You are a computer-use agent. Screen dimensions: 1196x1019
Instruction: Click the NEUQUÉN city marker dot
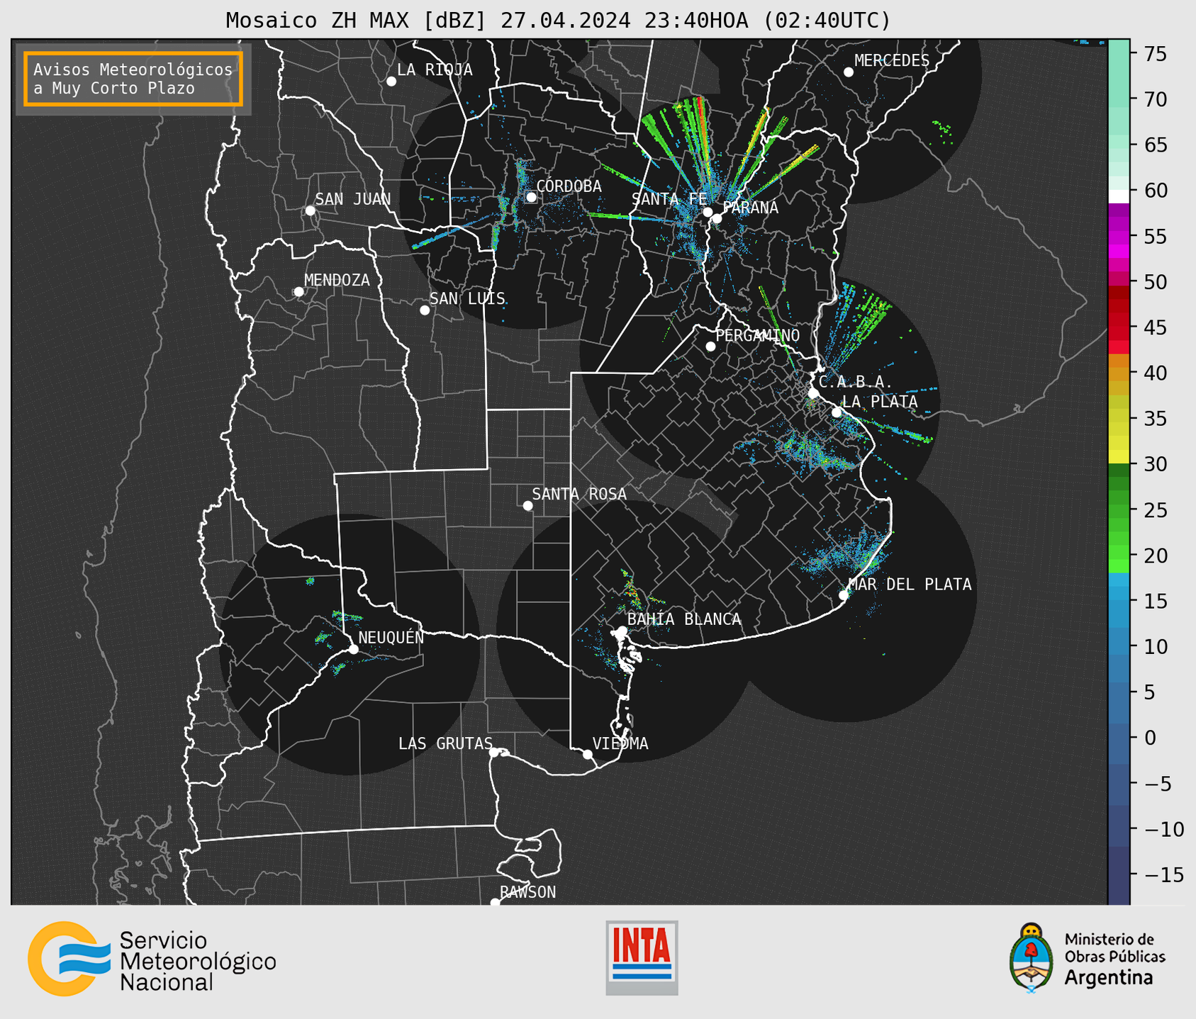[353, 649]
